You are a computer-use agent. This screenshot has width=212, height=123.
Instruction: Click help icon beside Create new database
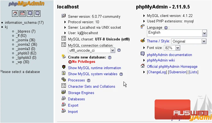(x=110, y=57)
